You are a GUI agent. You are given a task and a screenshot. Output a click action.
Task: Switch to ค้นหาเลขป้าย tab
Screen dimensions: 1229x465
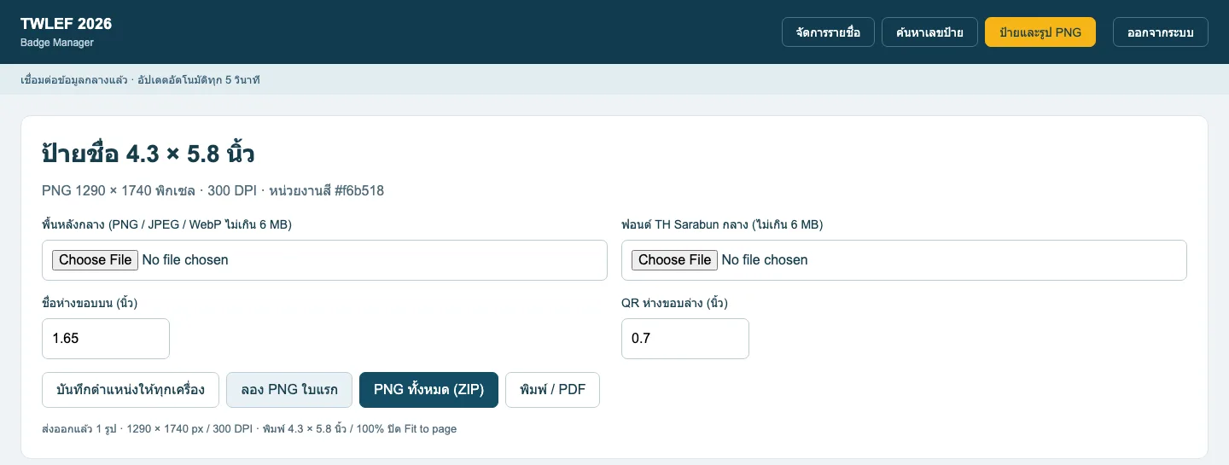pos(929,32)
